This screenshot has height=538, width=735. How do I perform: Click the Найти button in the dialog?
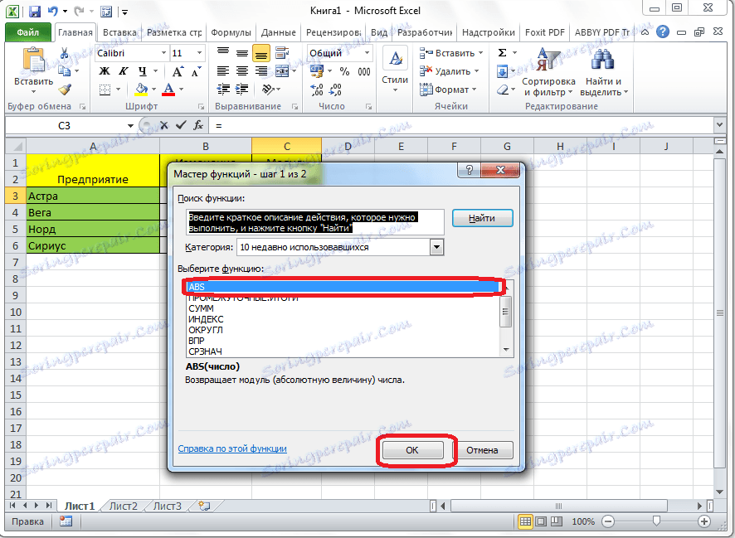point(482,218)
